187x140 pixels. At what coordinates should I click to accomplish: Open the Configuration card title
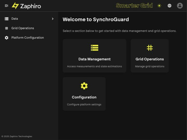tap(84, 97)
